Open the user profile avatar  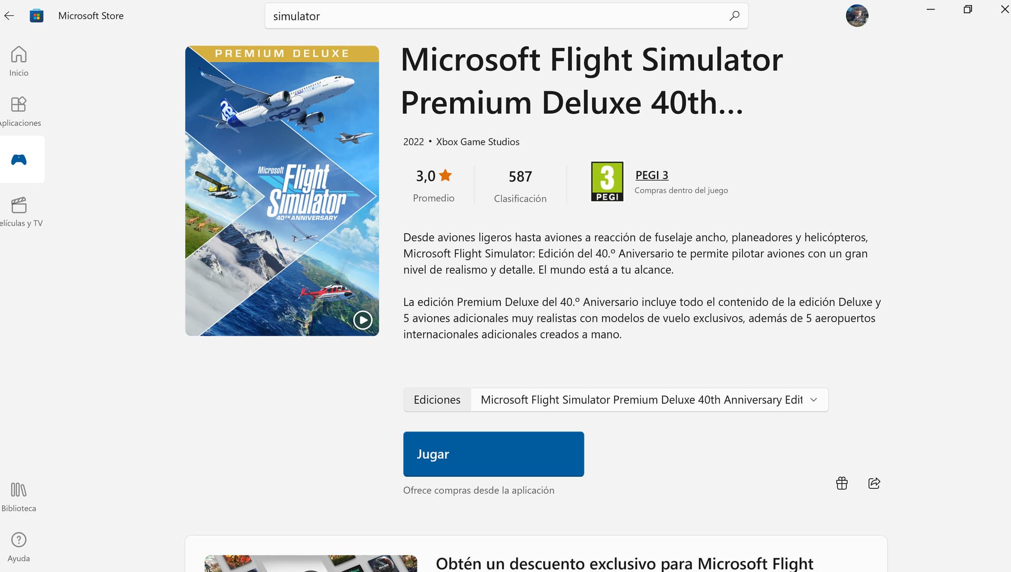(x=857, y=16)
